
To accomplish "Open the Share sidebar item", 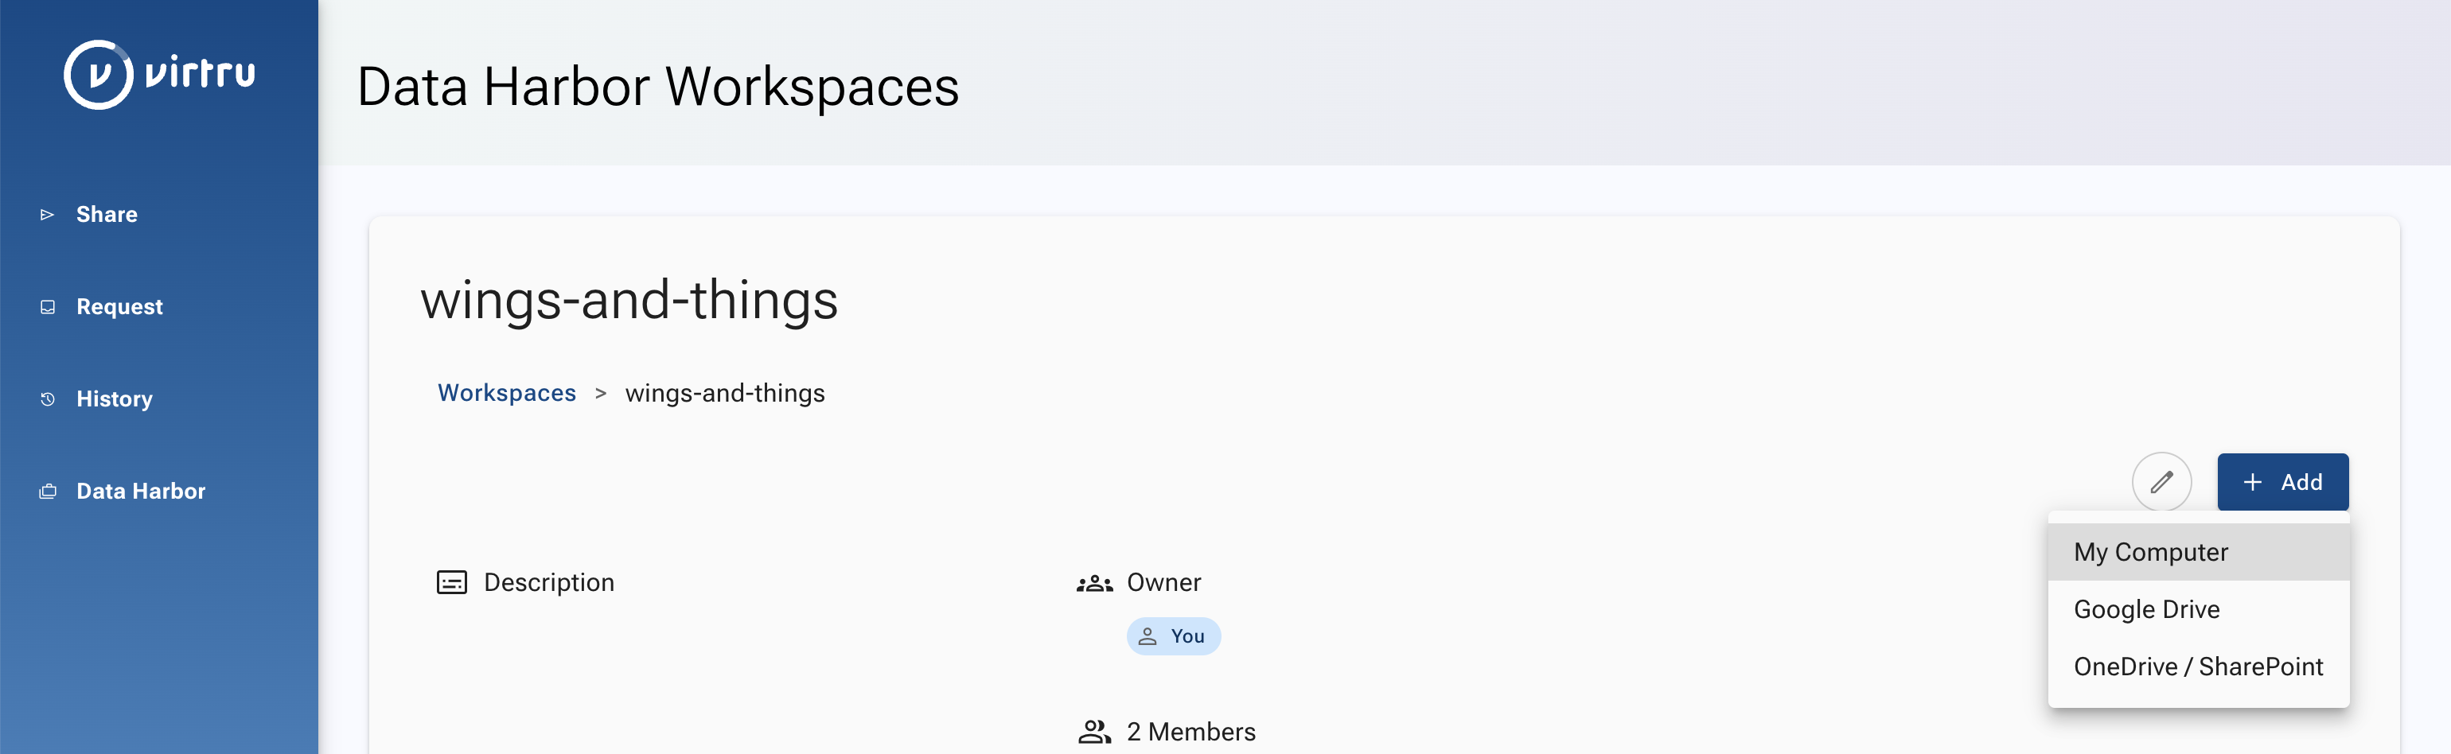I will [x=107, y=214].
